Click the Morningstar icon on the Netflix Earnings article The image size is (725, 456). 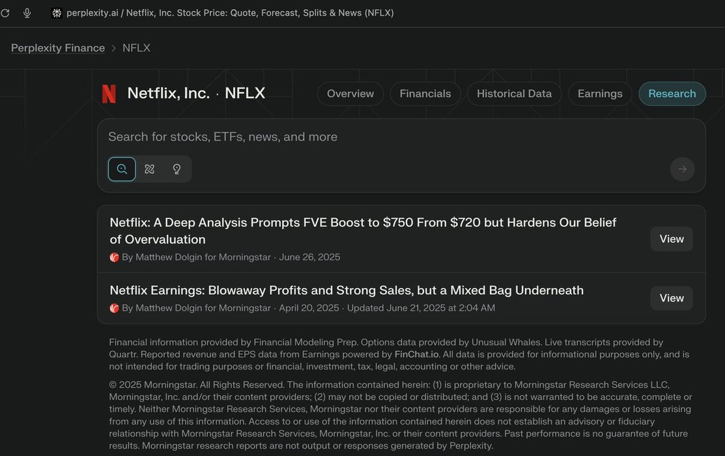tap(115, 308)
